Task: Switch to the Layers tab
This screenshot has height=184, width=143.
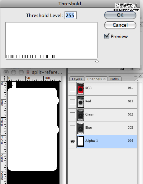Action: click(77, 79)
